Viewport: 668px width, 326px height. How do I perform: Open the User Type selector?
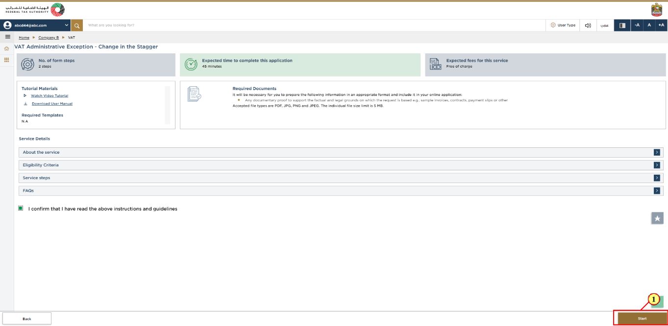563,25
